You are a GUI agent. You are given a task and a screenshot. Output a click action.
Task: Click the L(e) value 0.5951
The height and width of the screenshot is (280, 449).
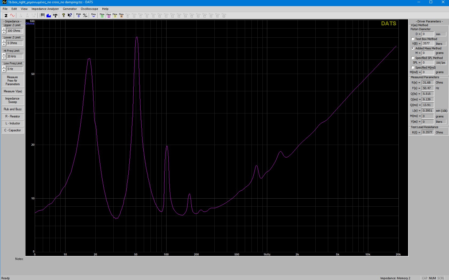(428, 111)
